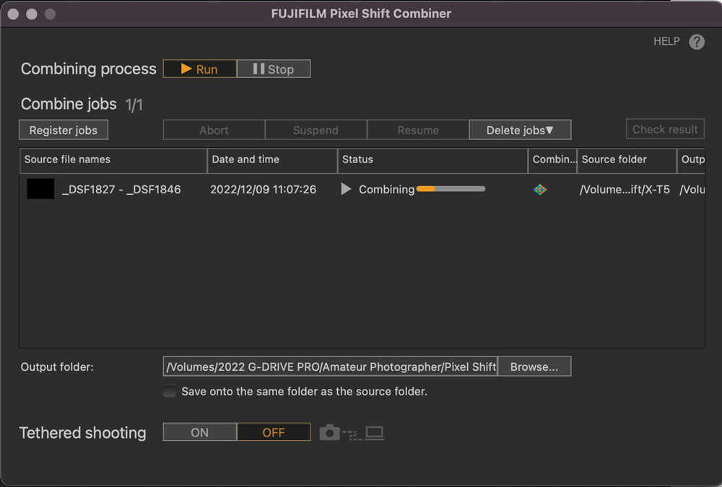Click the Source folder column header
Screen dimensions: 722x487
(x=627, y=159)
